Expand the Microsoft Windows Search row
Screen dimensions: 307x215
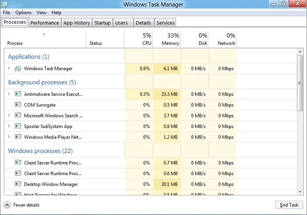coord(9,115)
